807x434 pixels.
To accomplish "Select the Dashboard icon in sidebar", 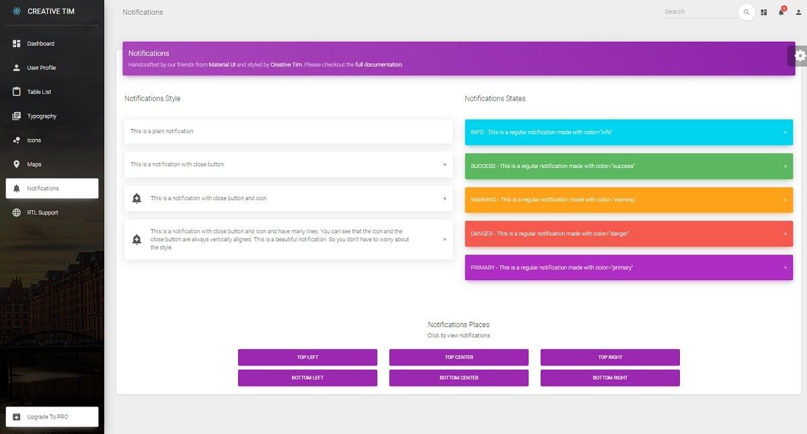I will pos(15,44).
